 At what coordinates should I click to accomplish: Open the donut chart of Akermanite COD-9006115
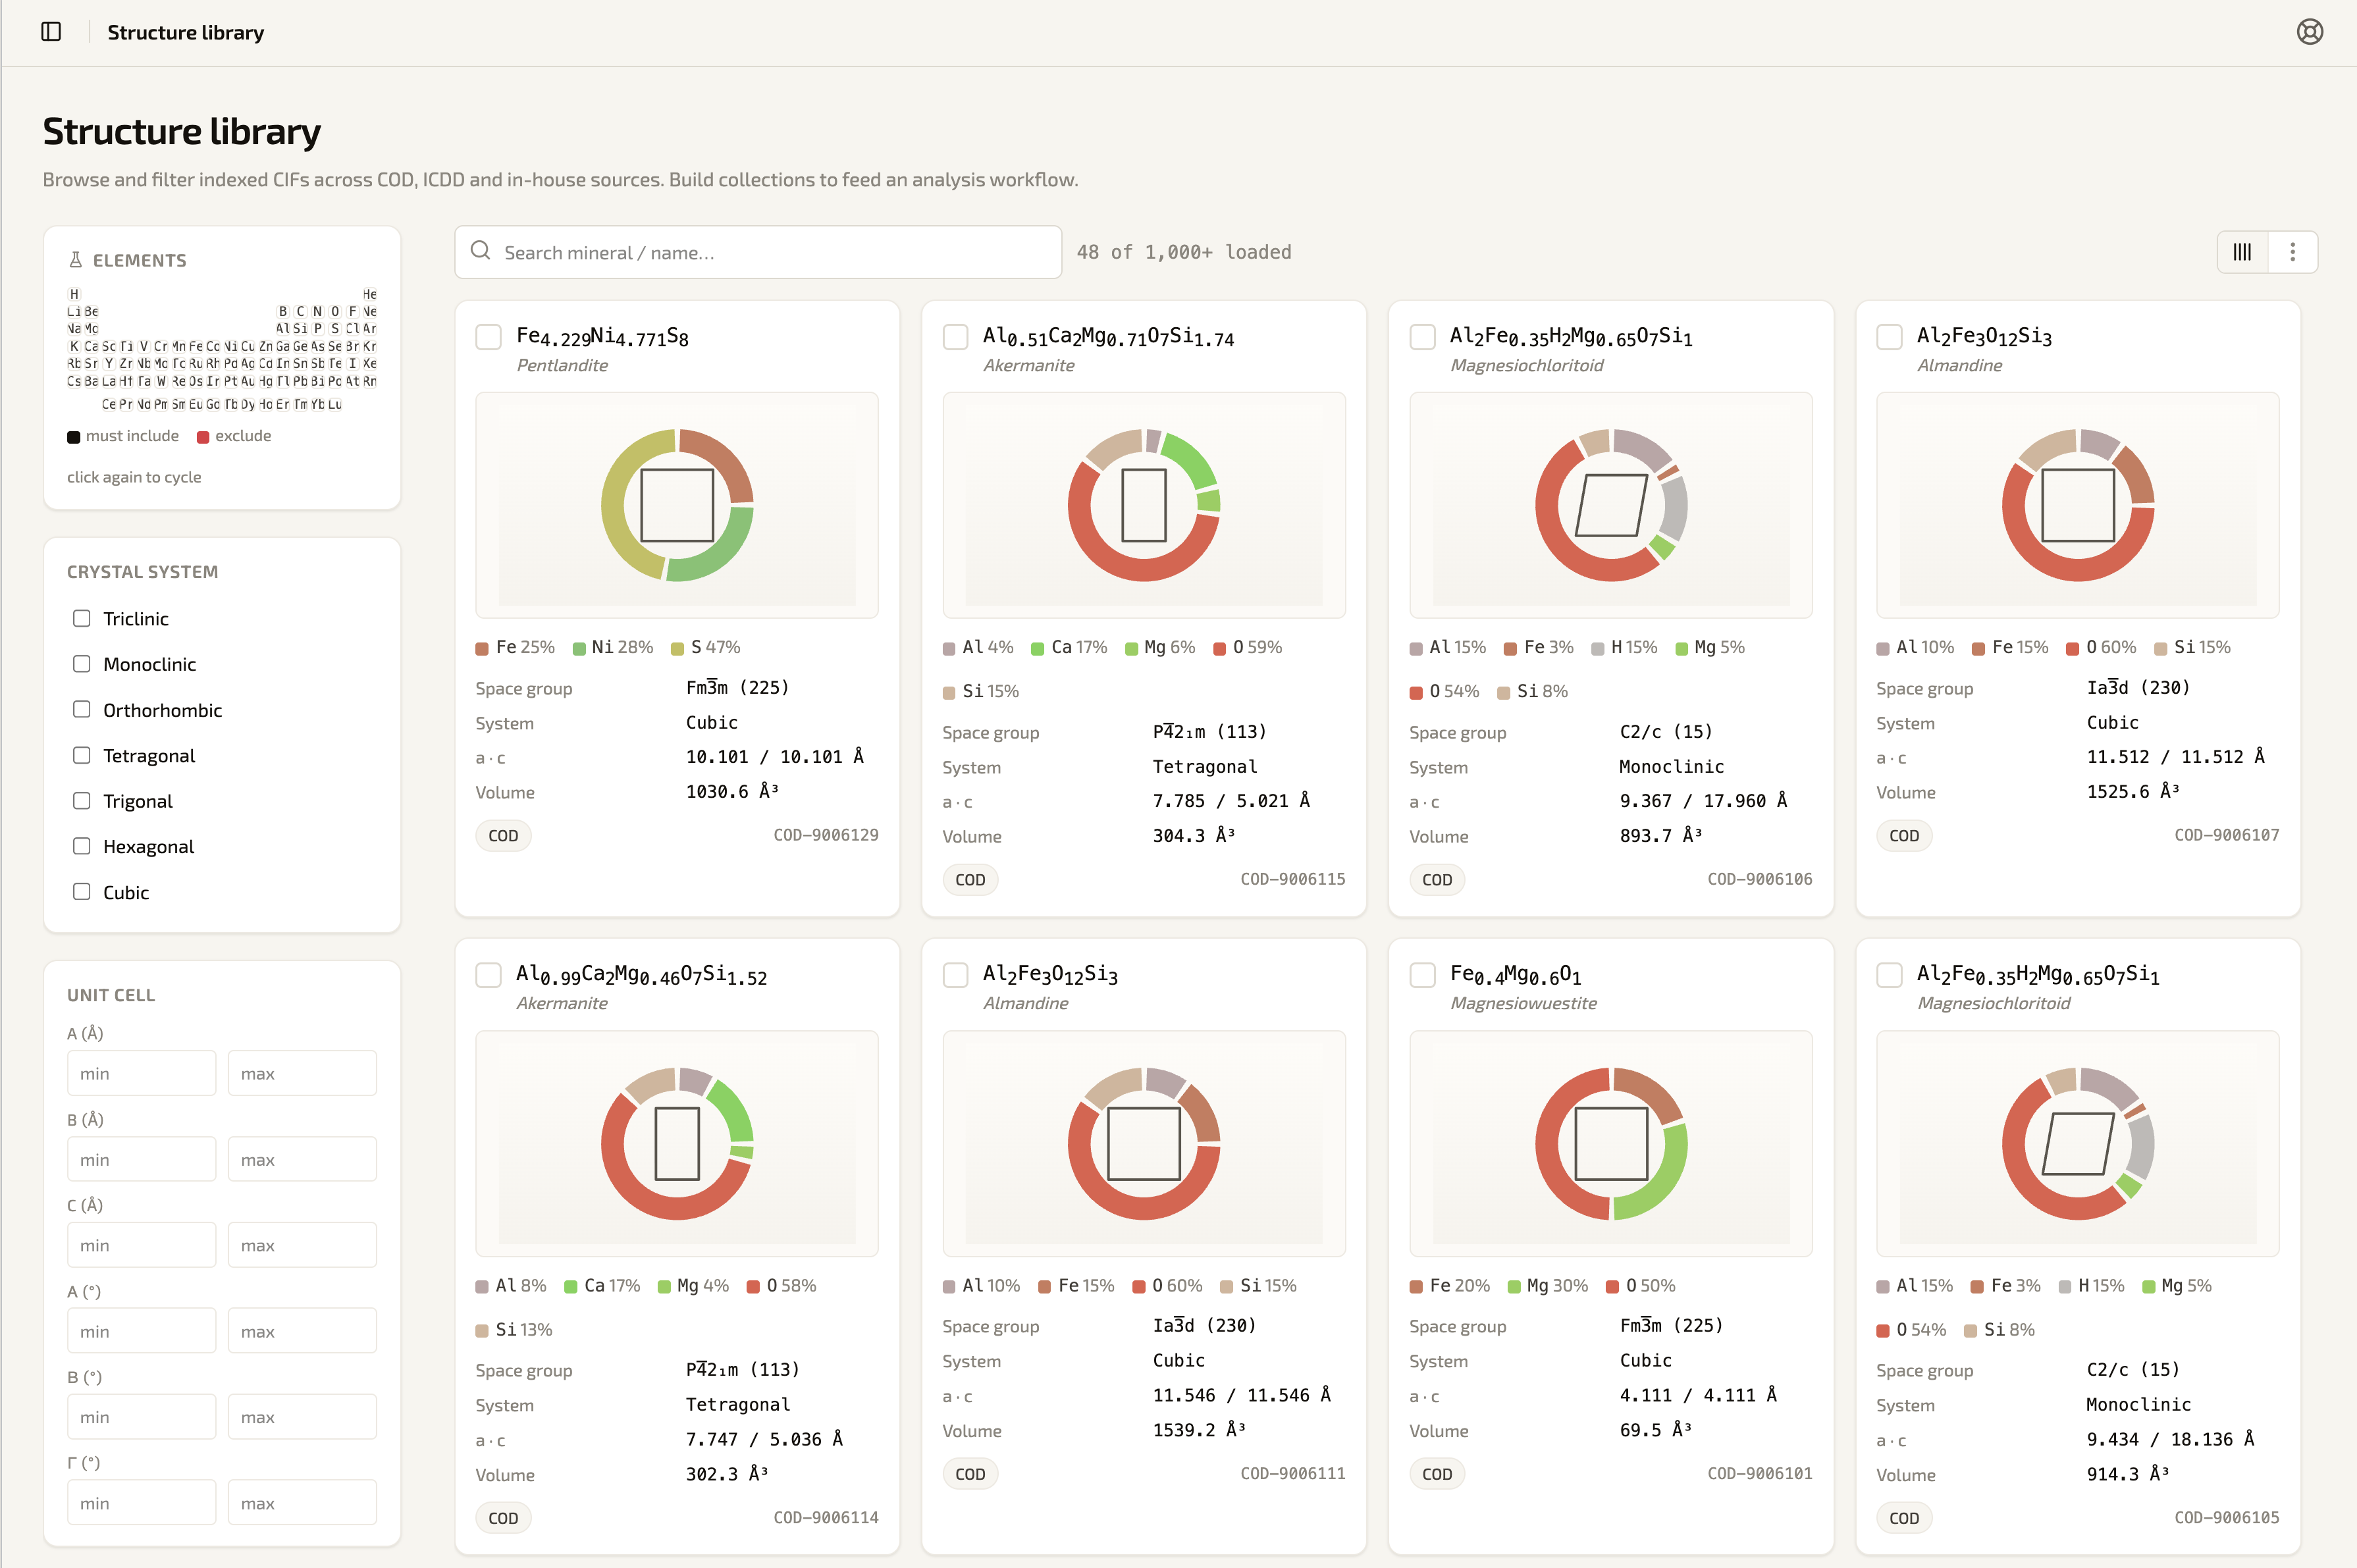1144,505
